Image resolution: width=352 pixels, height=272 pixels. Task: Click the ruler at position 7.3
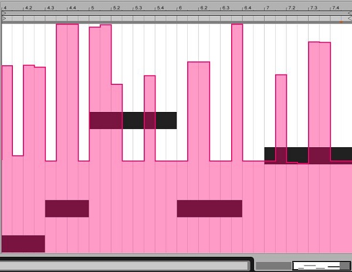point(312,8)
